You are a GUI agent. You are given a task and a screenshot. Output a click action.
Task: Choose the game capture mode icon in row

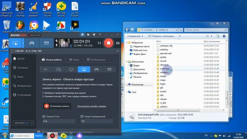coord(96,69)
